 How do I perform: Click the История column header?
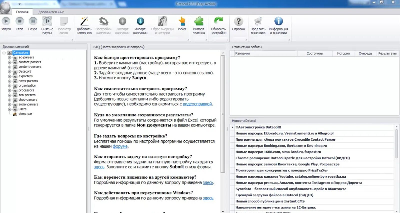(343, 53)
